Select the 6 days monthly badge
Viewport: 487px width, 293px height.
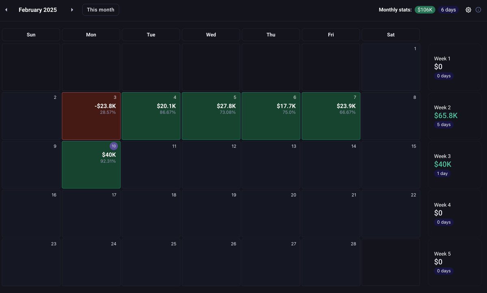pos(448,10)
